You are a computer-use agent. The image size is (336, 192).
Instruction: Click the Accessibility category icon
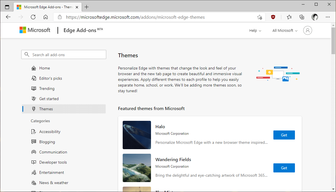coord(33,131)
